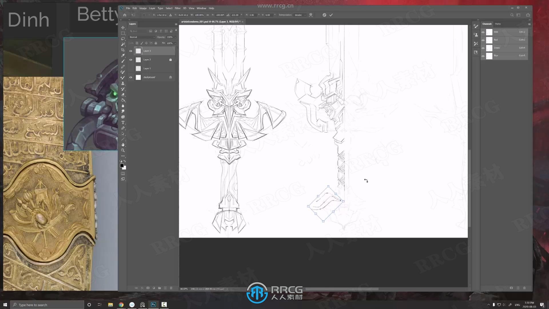The height and width of the screenshot is (309, 549).
Task: Hide Layer 3 visibility eye
Action: (x=131, y=51)
